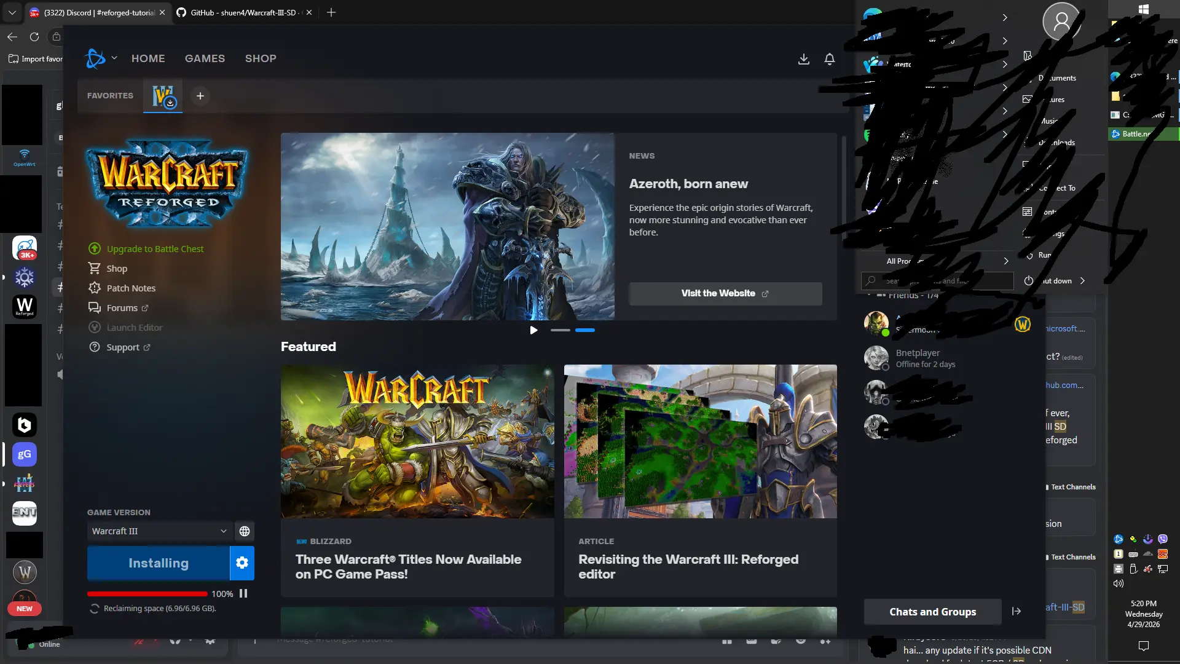Screen dimensions: 1180x664
Task: Open the Battle.net logo menu
Action: [x=95, y=58]
